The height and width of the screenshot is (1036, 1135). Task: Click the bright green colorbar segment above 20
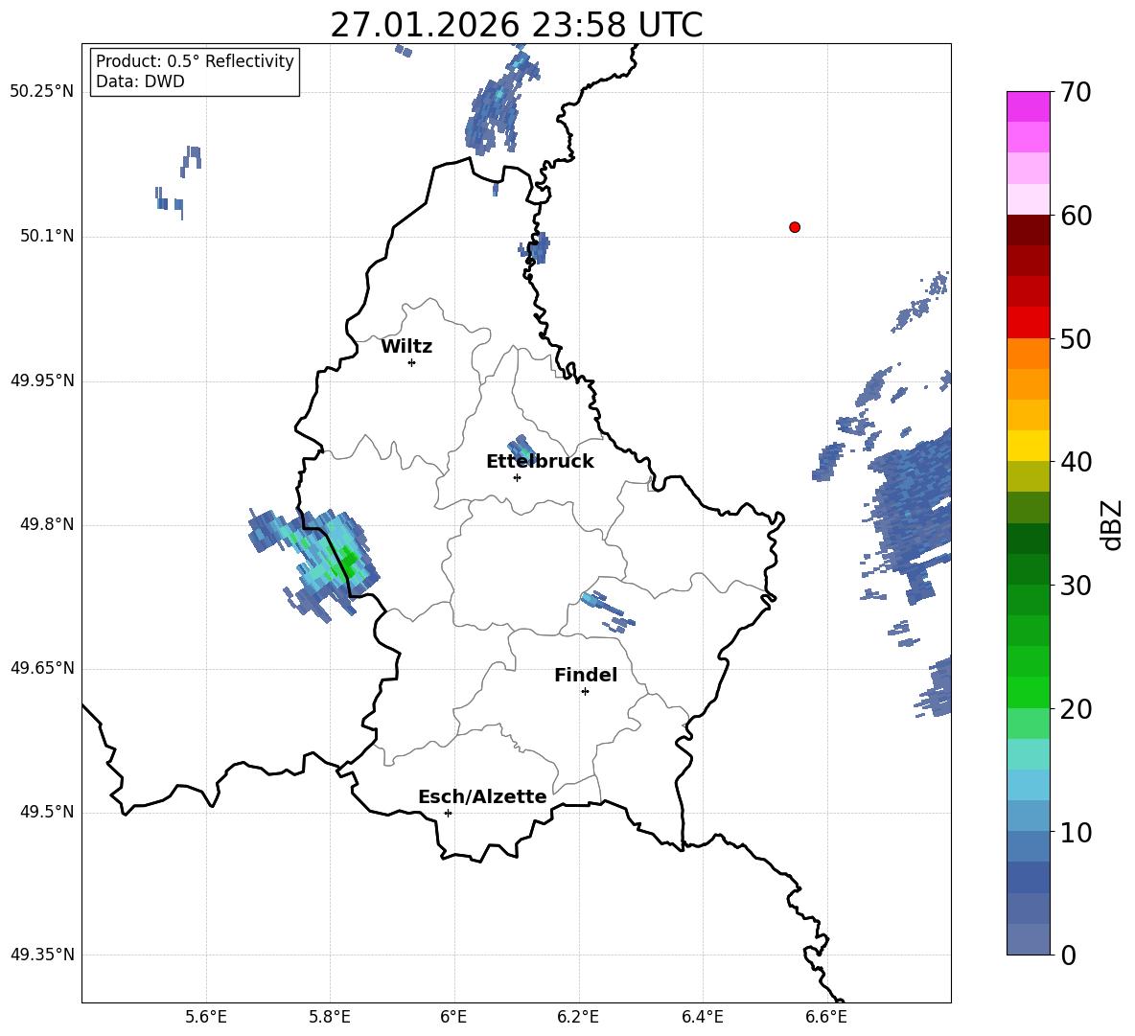[1028, 692]
